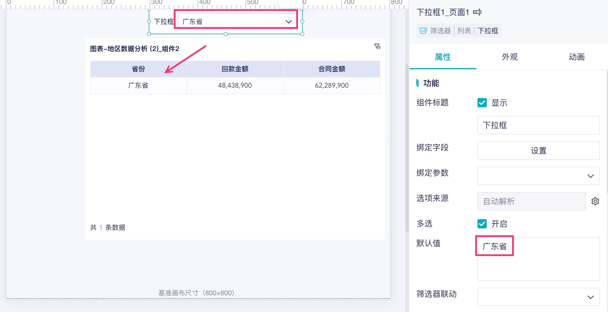Click the 回款金额 column header

click(x=235, y=69)
